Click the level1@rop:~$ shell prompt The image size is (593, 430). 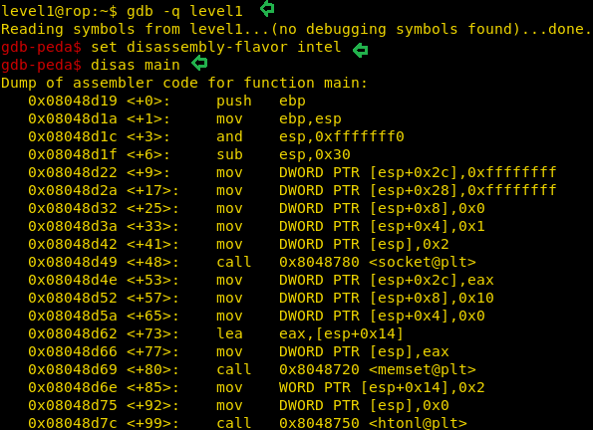coord(59,11)
